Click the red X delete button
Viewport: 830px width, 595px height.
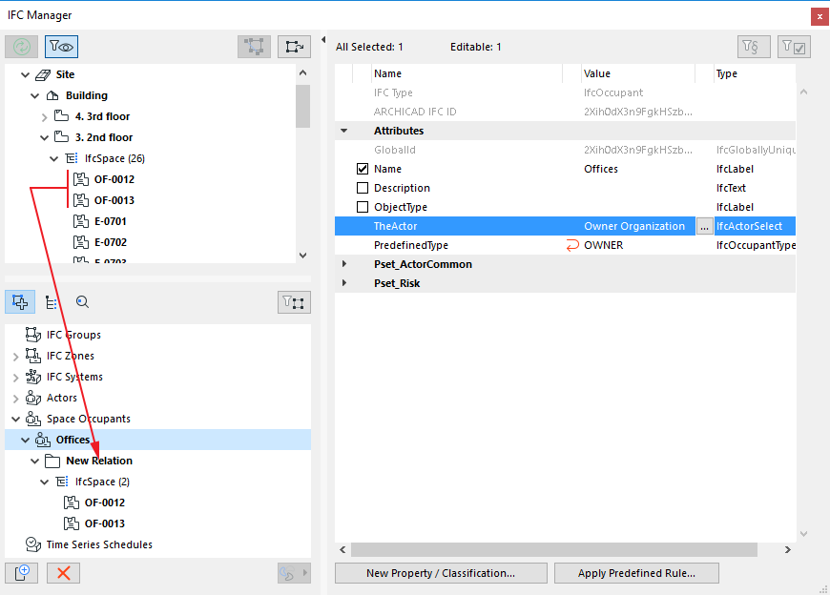point(64,573)
